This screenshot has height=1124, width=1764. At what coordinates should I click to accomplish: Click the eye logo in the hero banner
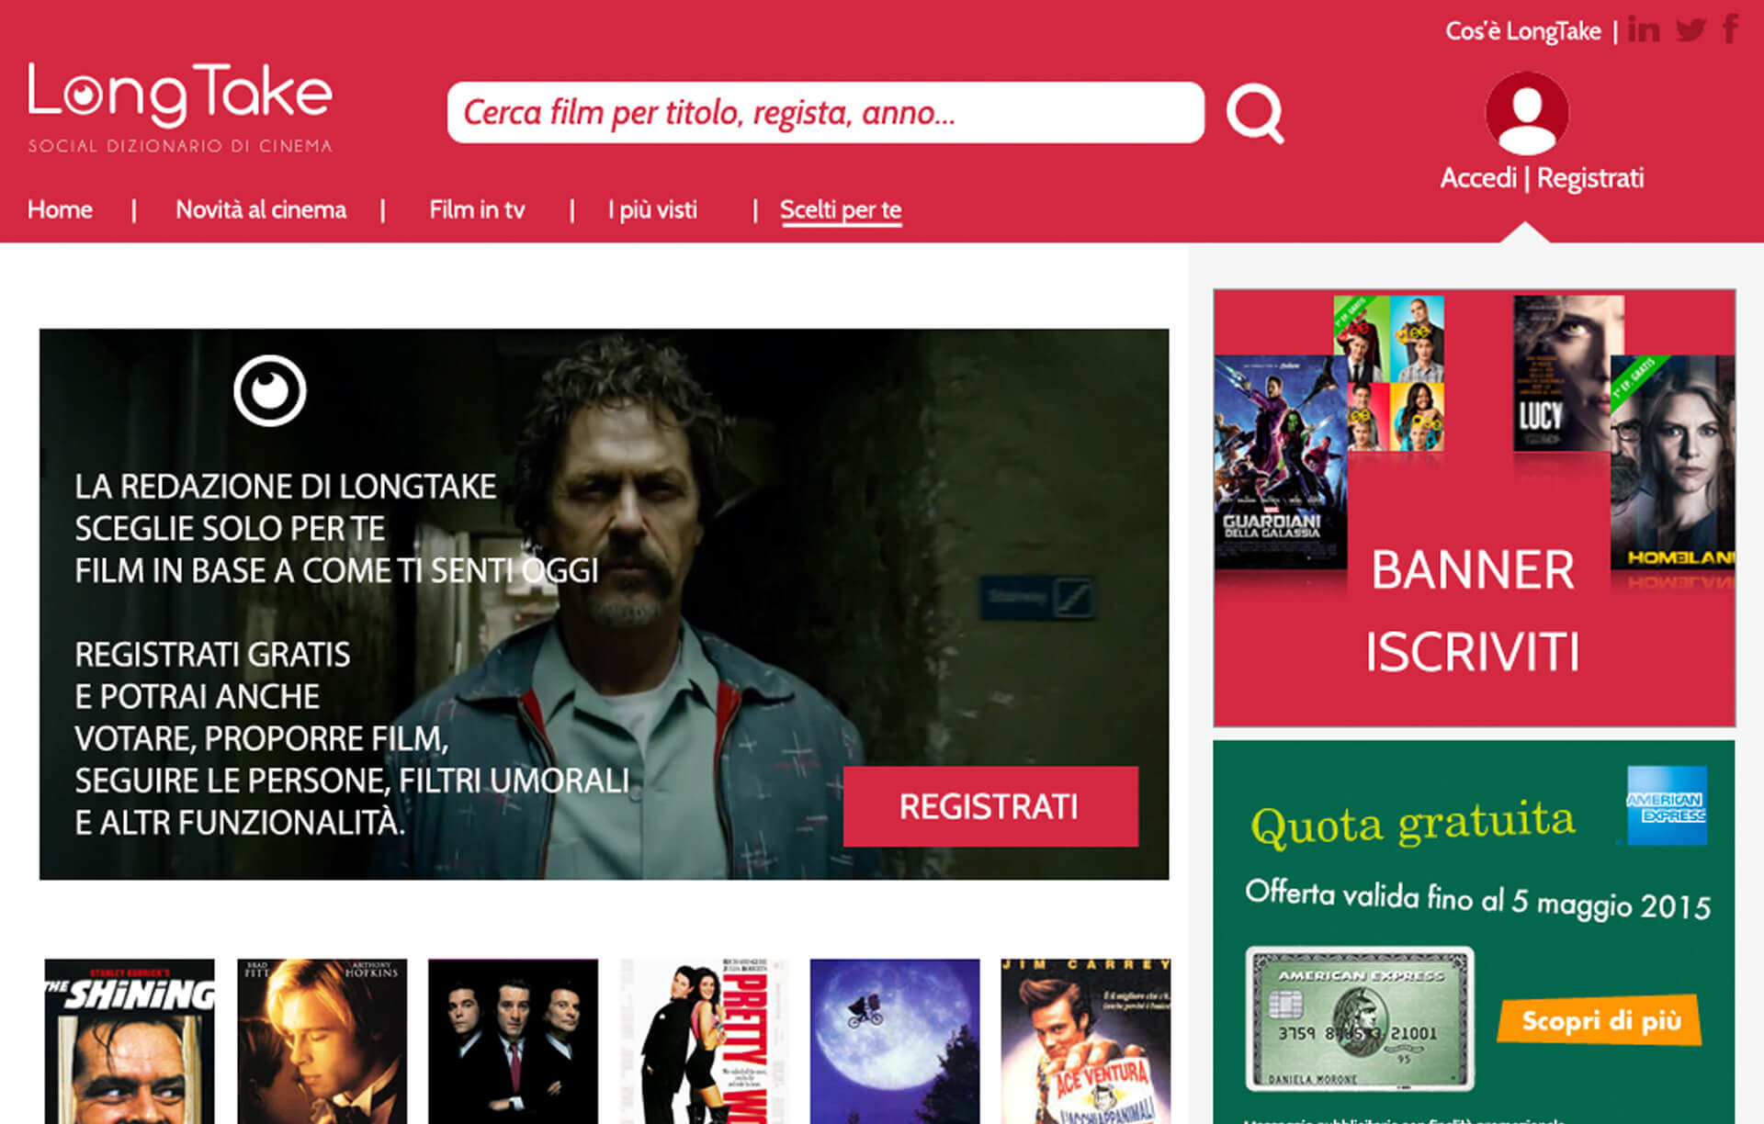click(x=269, y=390)
